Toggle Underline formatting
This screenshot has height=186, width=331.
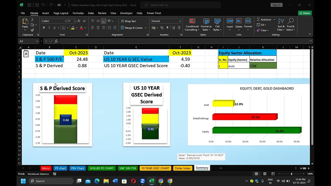[x=54, y=28]
